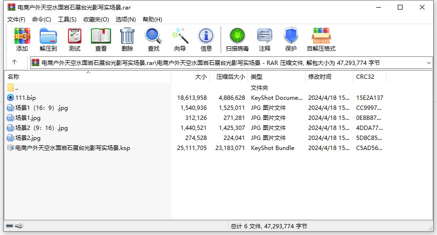Click the window resize grip corner
Screen dimensions: 437x235
pos(430,228)
